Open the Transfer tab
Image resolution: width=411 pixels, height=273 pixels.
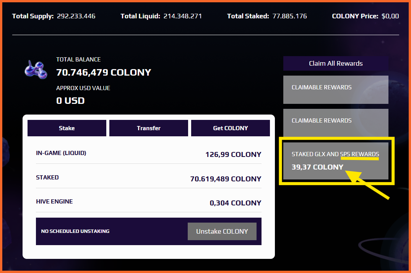[149, 128]
